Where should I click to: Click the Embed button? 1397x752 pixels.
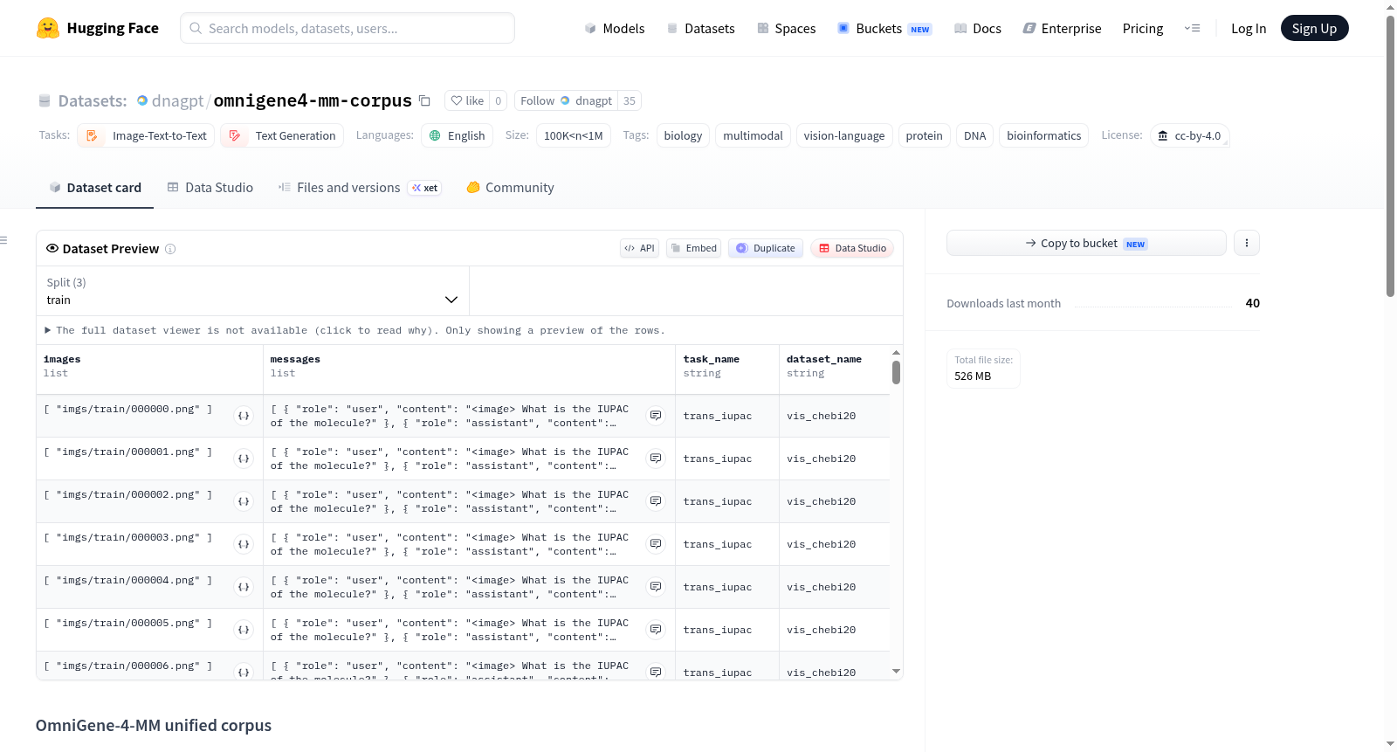click(x=694, y=248)
